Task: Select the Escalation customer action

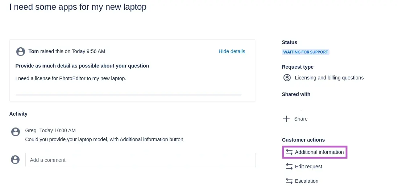Action: (x=307, y=181)
